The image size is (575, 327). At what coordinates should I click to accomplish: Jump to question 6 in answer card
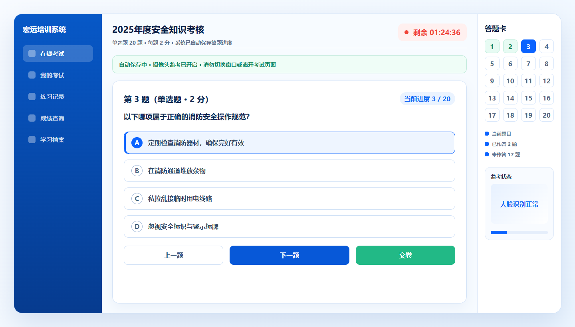510,63
